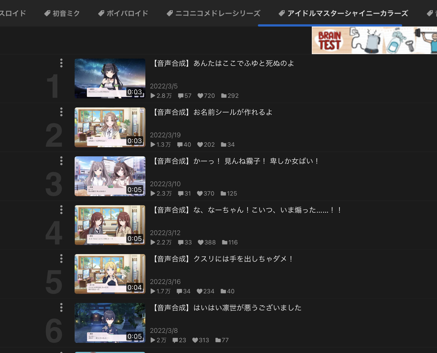Viewport: 437px width, 353px height.
Task: Click the folder icon showing 34 mylists
Action: [224, 144]
